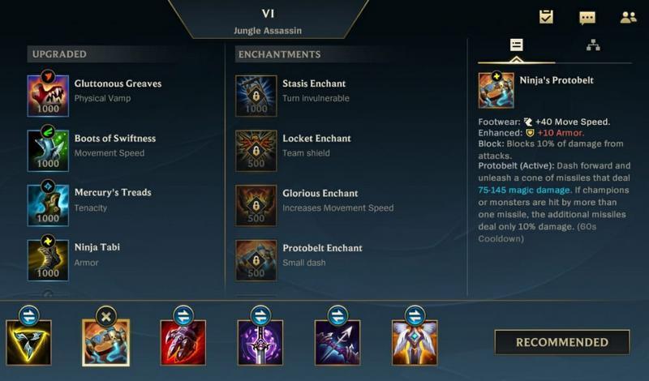Select the Locket Enchant team shield icon

coord(256,151)
